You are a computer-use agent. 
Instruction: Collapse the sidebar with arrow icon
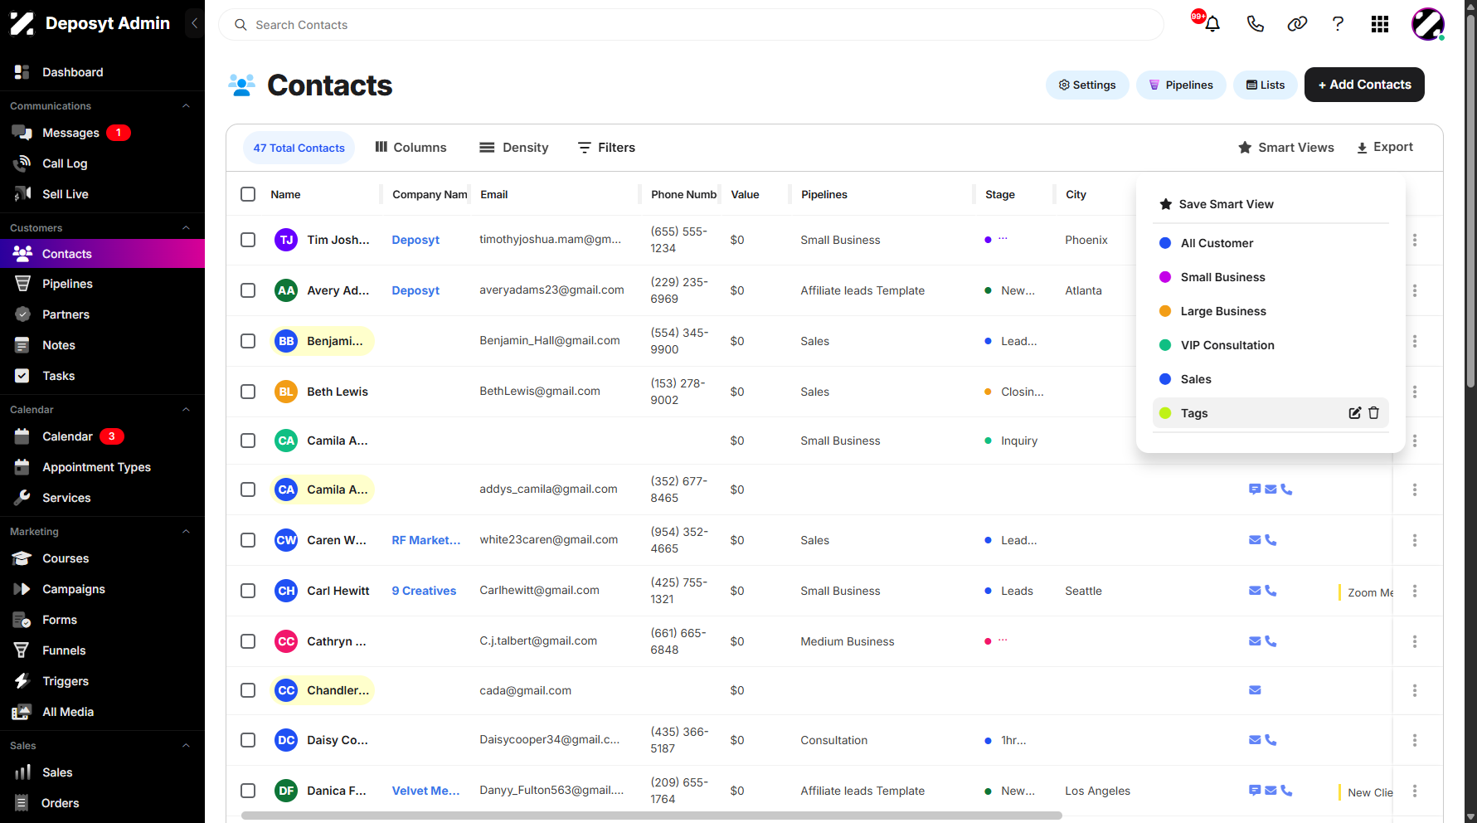click(194, 23)
